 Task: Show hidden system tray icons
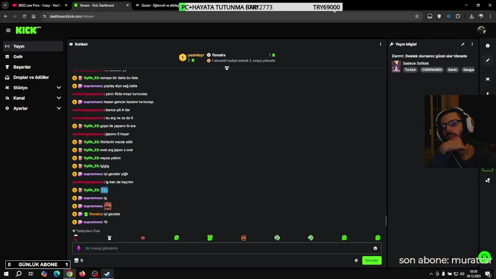pyautogui.click(x=431, y=274)
